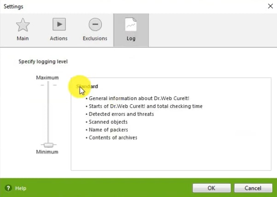The image size is (277, 197).
Task: Click the green question mark Help icon
Action: [8, 188]
